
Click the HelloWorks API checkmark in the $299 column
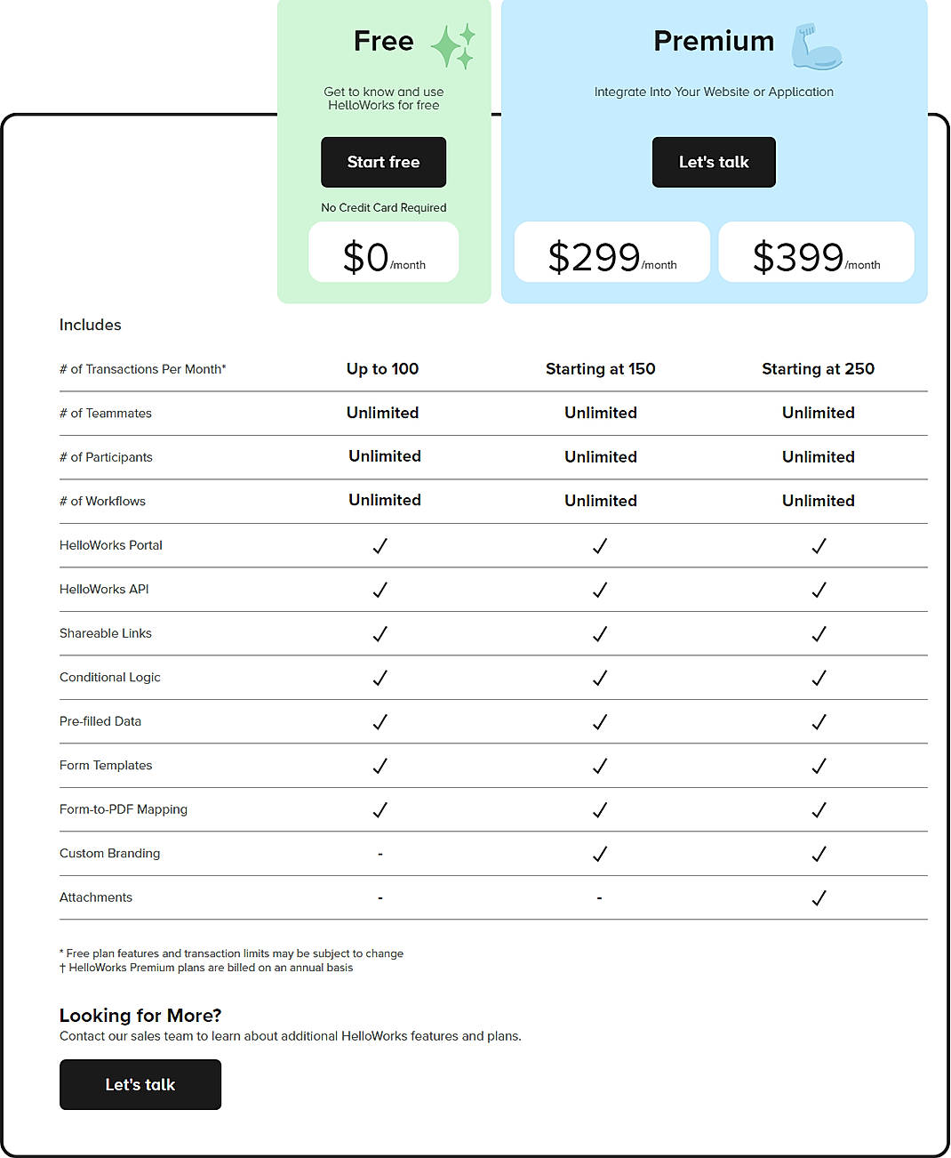pyautogui.click(x=600, y=590)
